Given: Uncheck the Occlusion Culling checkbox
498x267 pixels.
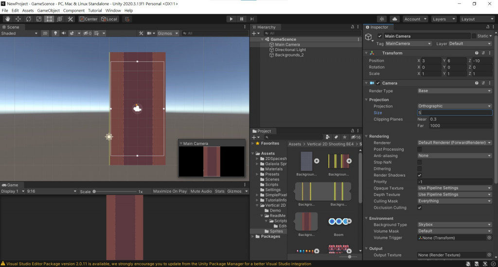Looking at the screenshot, I should 419,208.
